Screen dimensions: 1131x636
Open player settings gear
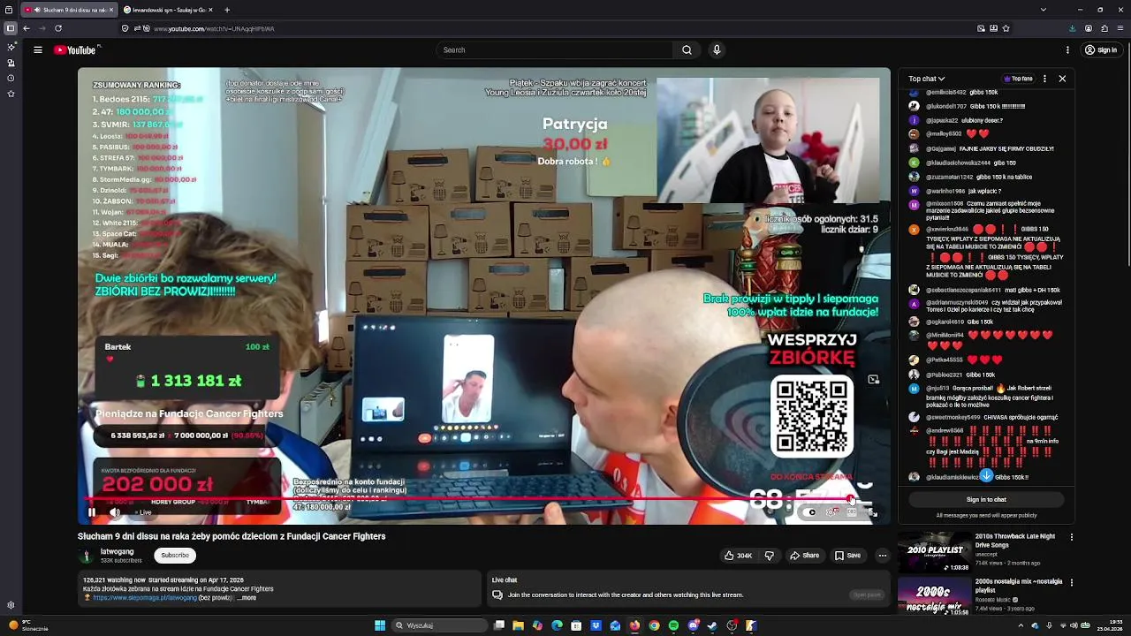[831, 512]
